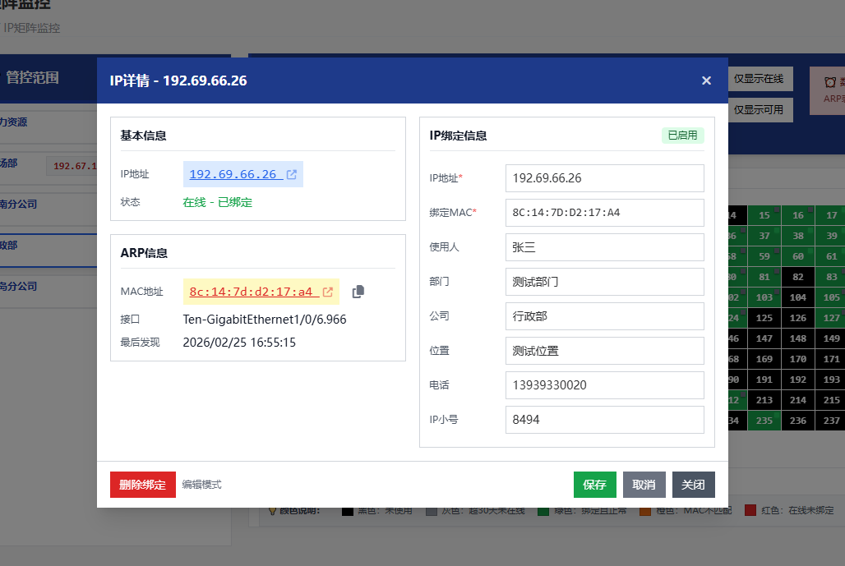Expand the 岛分公司 branch
This screenshot has height=566, width=845.
click(33, 285)
